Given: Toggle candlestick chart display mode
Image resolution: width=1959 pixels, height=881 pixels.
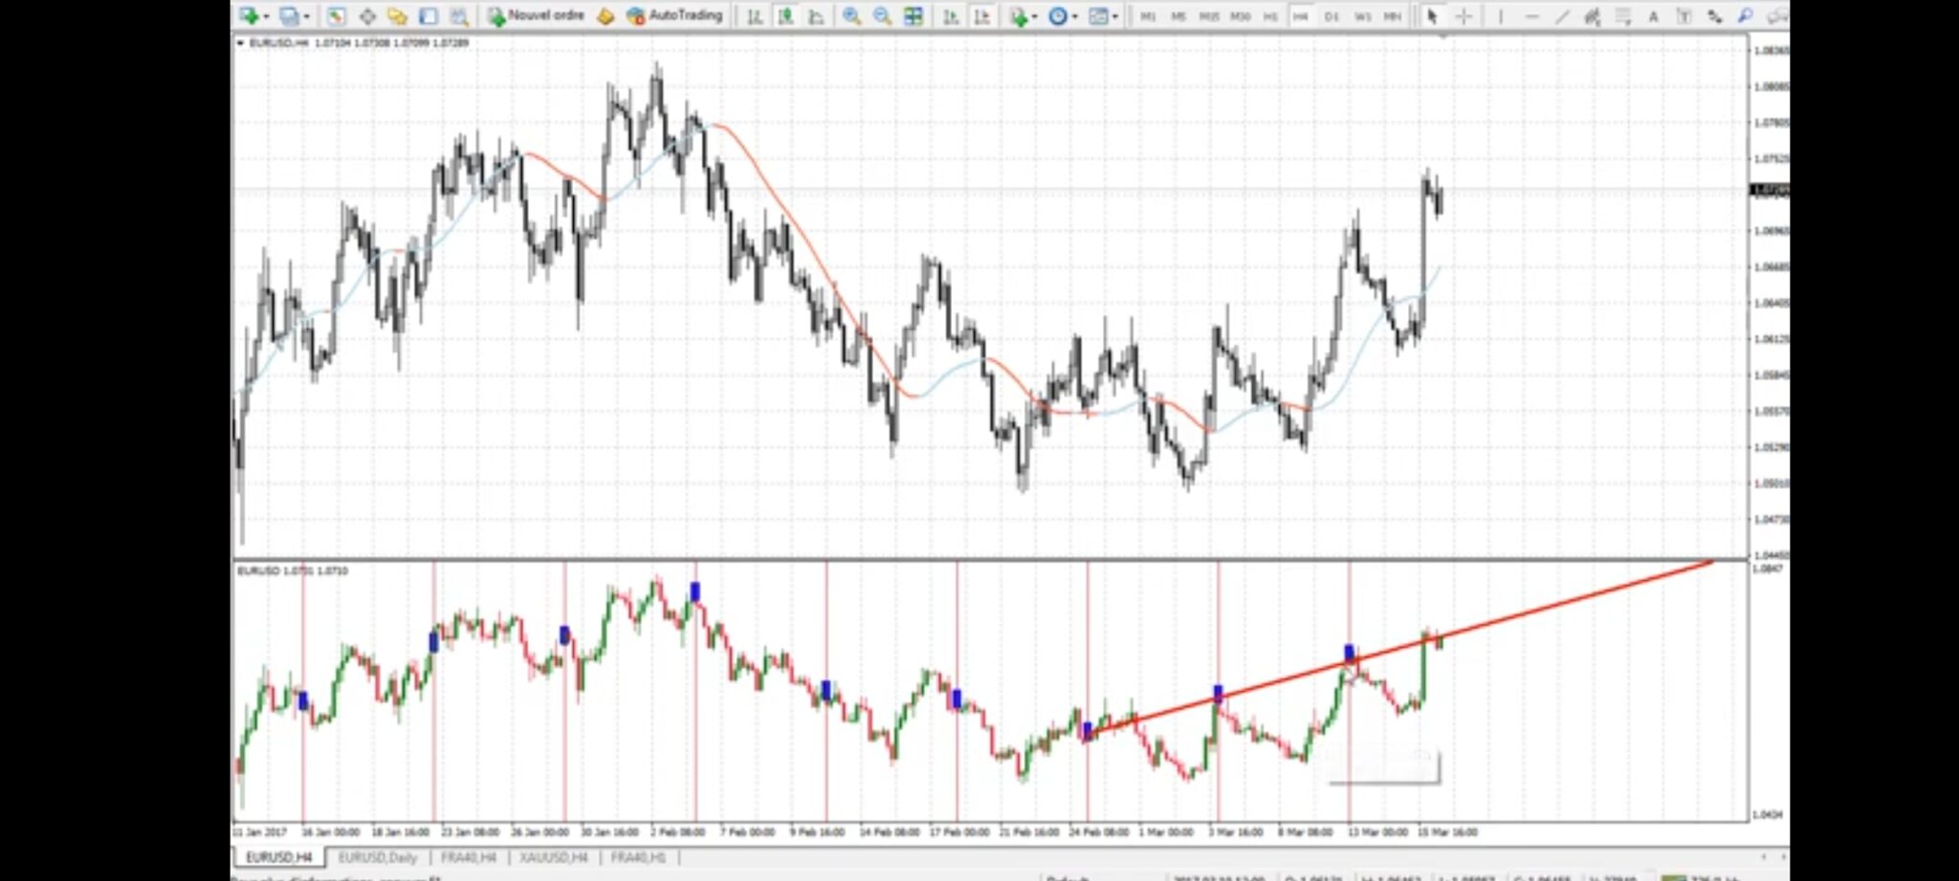Looking at the screenshot, I should (x=785, y=16).
